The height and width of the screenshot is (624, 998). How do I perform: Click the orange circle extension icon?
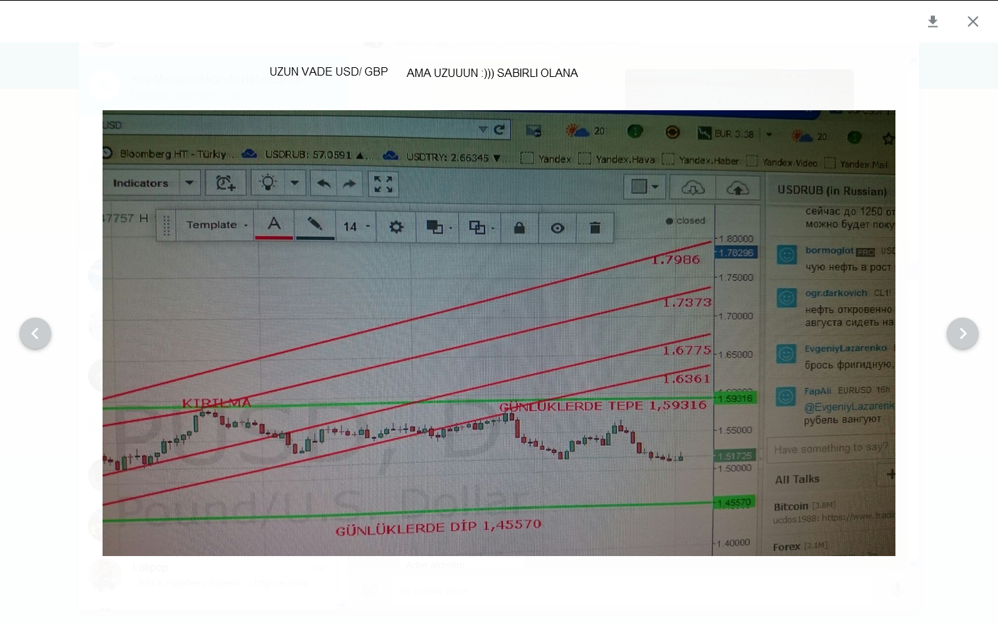pos(672,132)
